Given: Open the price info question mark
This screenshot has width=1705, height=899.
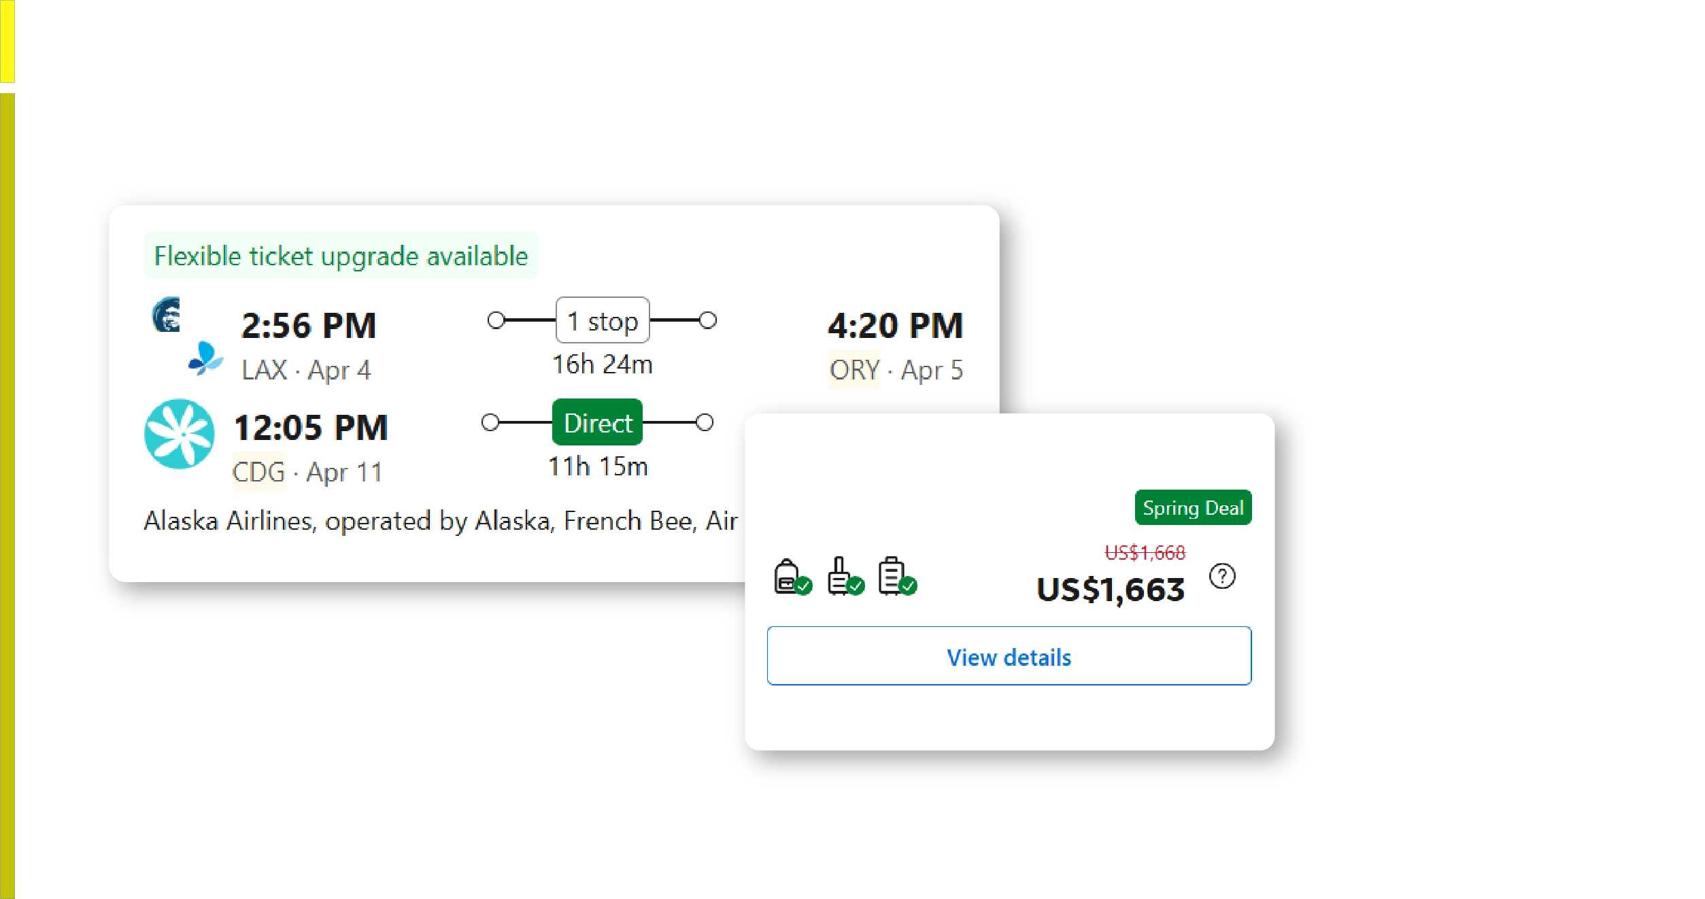Looking at the screenshot, I should tap(1221, 577).
